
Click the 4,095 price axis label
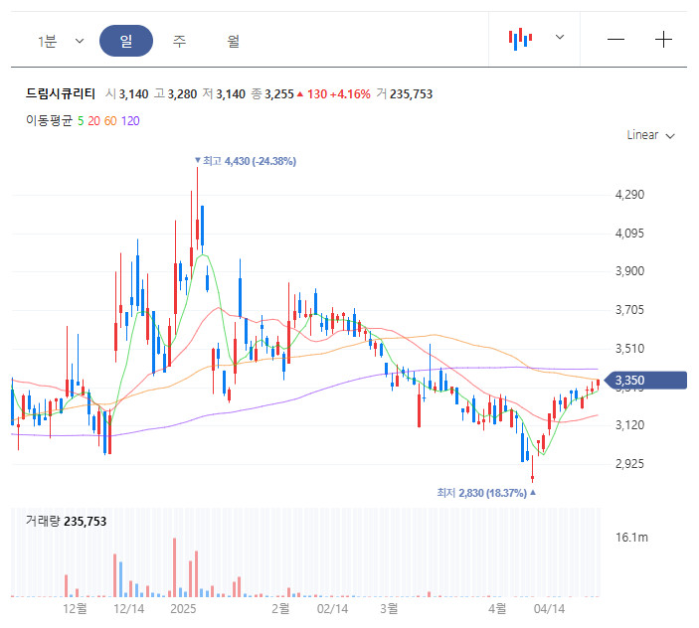click(629, 234)
